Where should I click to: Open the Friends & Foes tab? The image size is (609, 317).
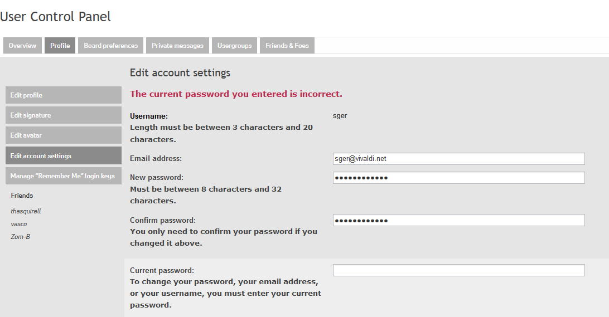pos(287,46)
